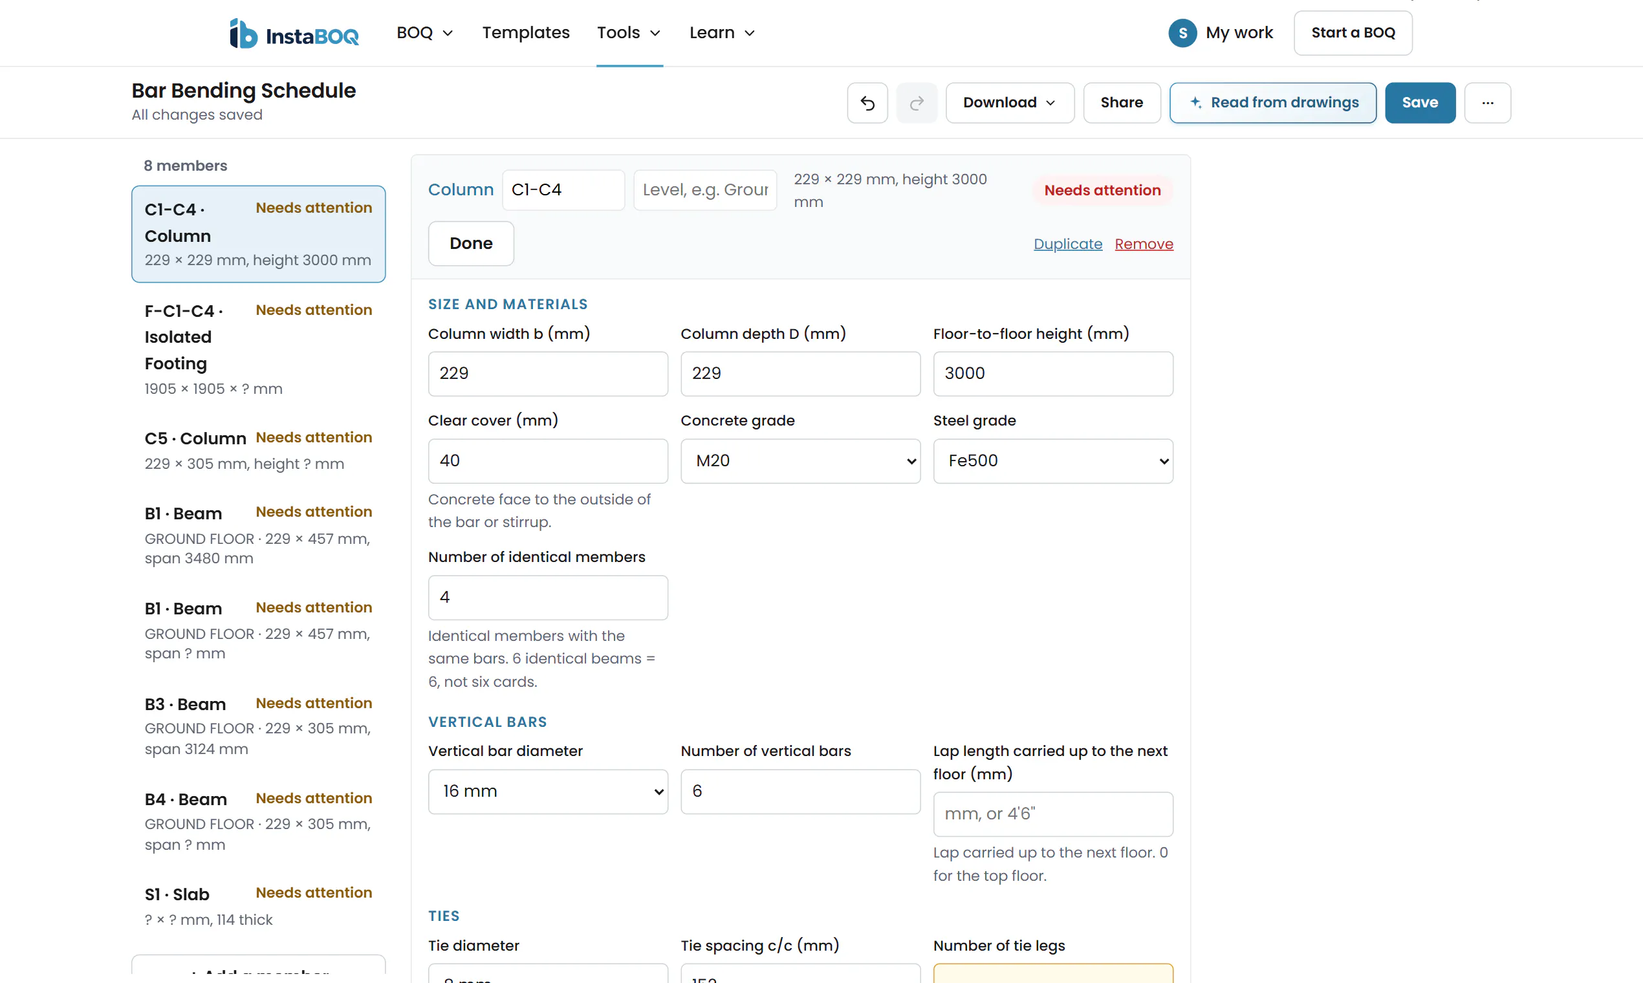
Task: Click the InstaBOQ logo
Action: coord(294,33)
